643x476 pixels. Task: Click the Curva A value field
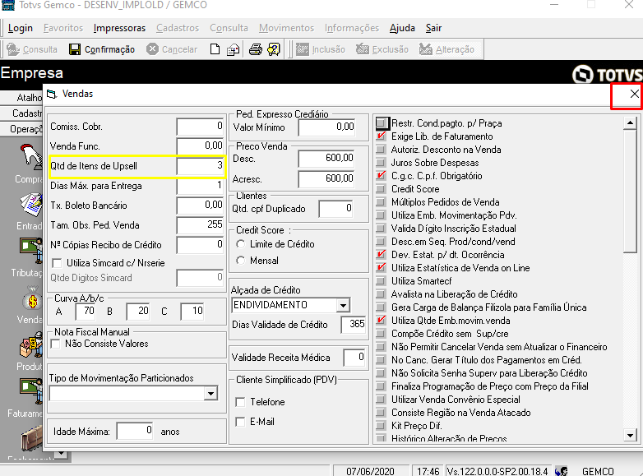pyautogui.click(x=86, y=312)
